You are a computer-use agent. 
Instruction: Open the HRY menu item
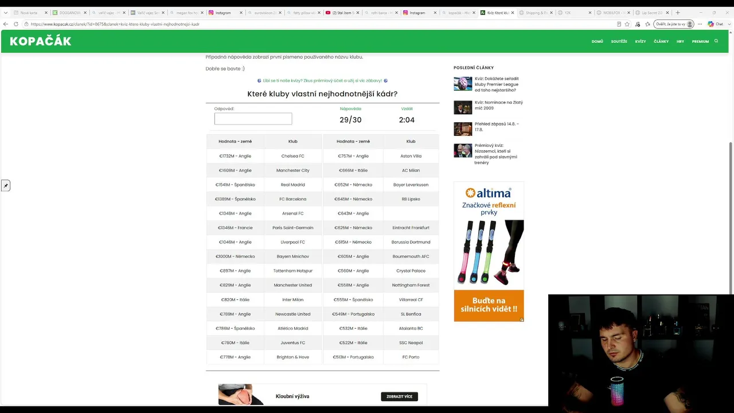coord(680,41)
